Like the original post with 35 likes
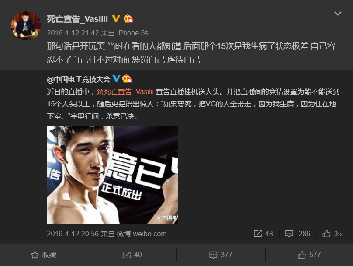353x266 pixels. (332, 234)
